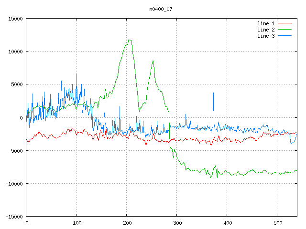This screenshot has width=306, height=229.
Task: Click the highest peak of the green line
Action: pos(129,40)
